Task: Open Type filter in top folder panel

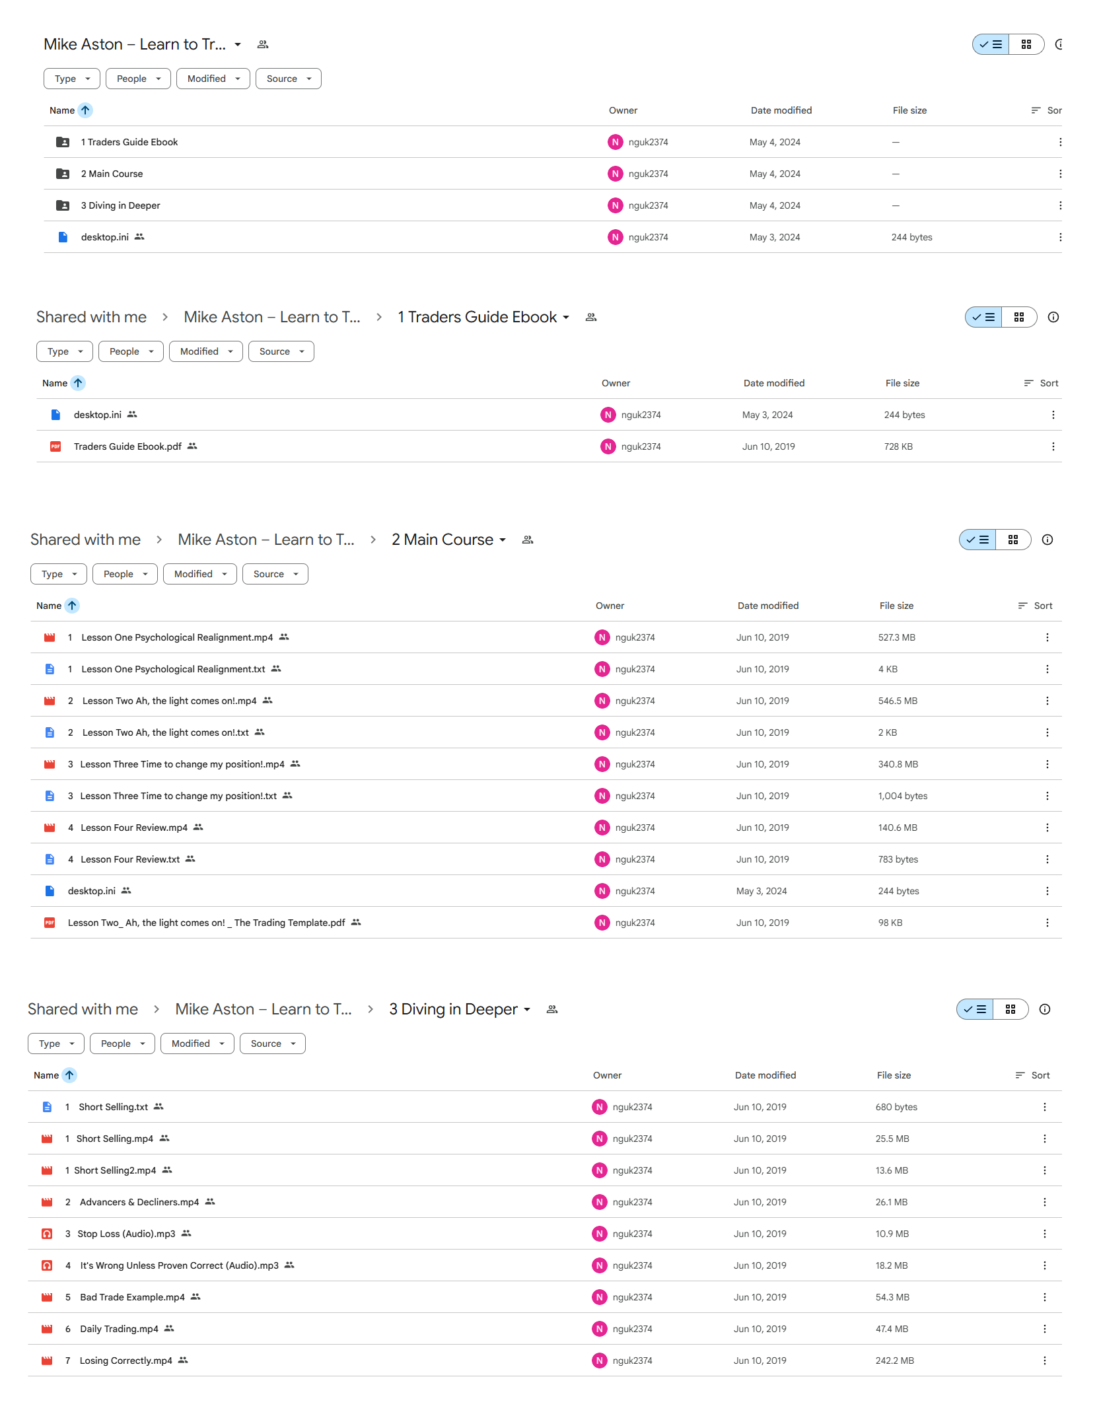Action: click(x=72, y=79)
